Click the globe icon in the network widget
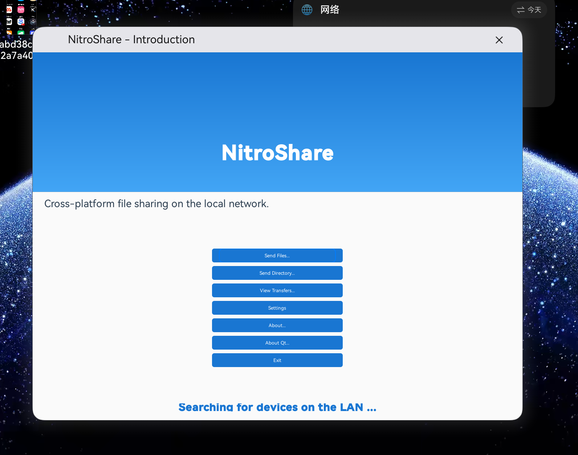This screenshot has height=455, width=578. click(x=307, y=10)
